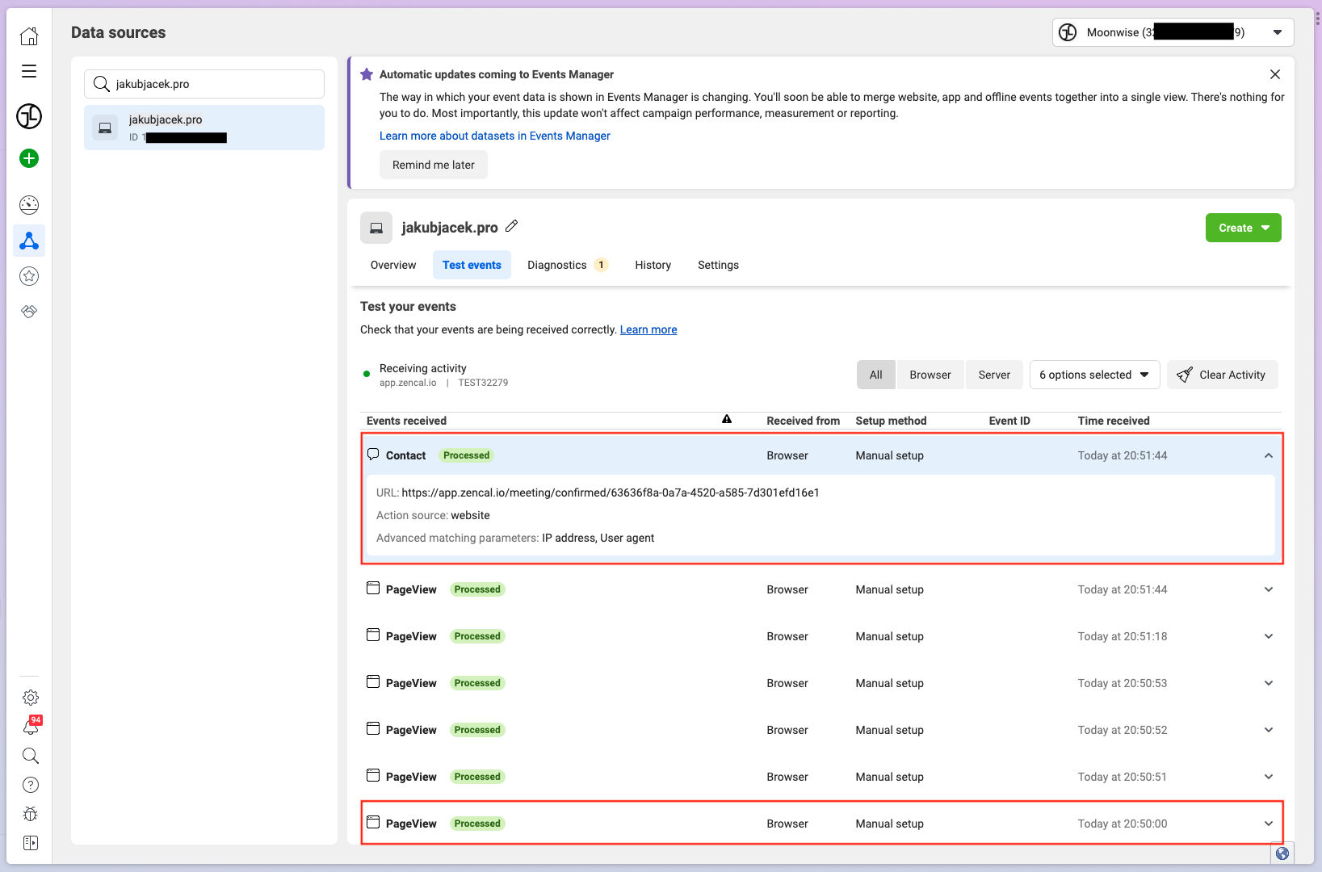
Task: Open the search icon in the sidebar
Action: tap(30, 756)
